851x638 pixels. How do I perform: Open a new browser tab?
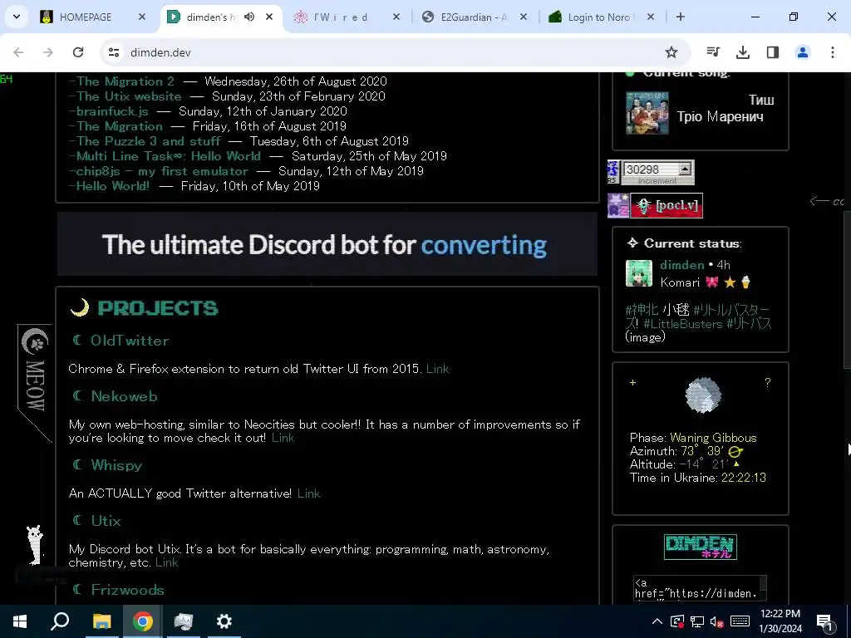coord(680,17)
